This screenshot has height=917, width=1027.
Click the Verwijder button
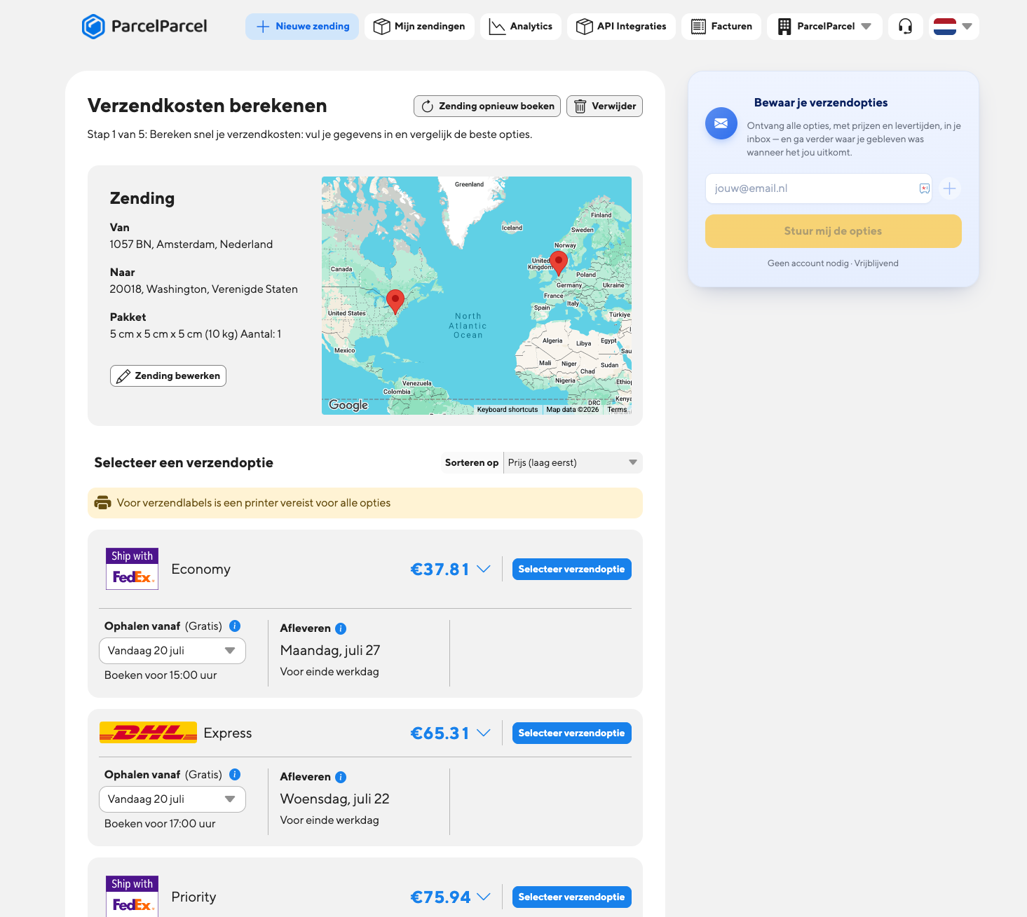(604, 106)
